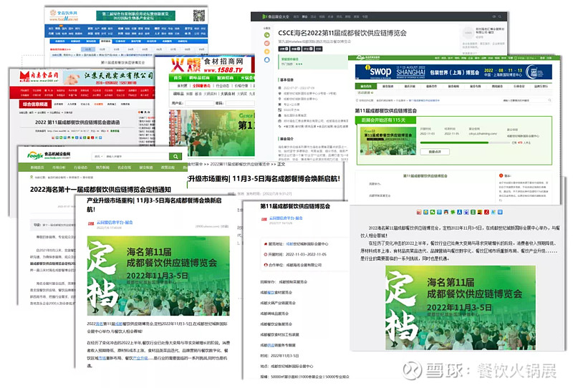Click the Foodjx logo

point(49,155)
